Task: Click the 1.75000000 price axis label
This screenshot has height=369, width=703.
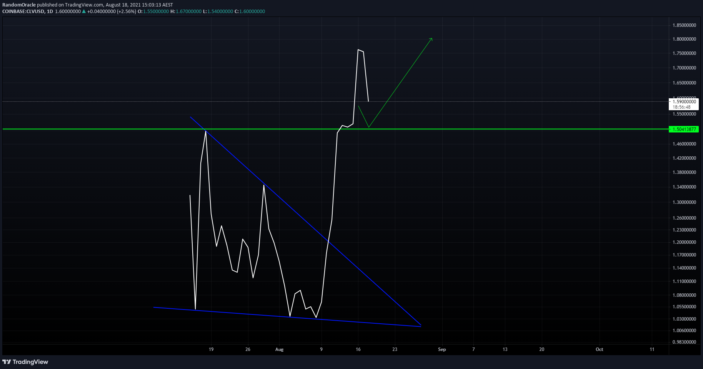Action: [684, 53]
